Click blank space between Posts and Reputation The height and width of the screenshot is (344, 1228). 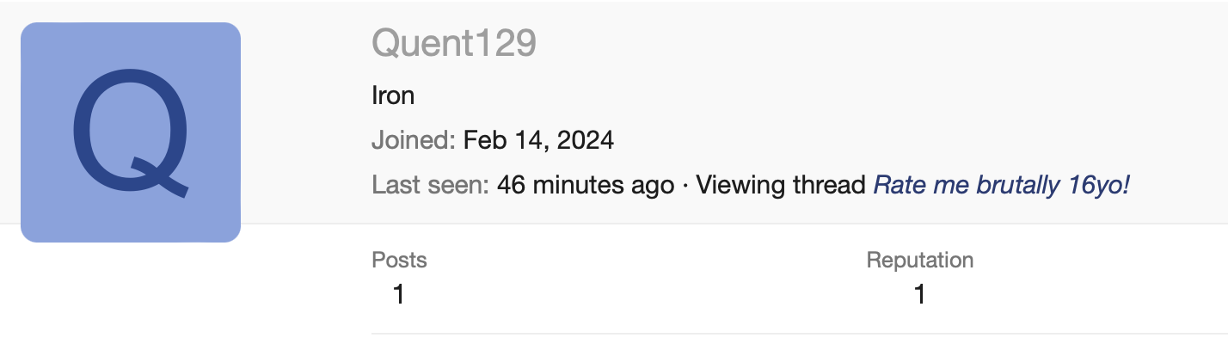(x=645, y=277)
